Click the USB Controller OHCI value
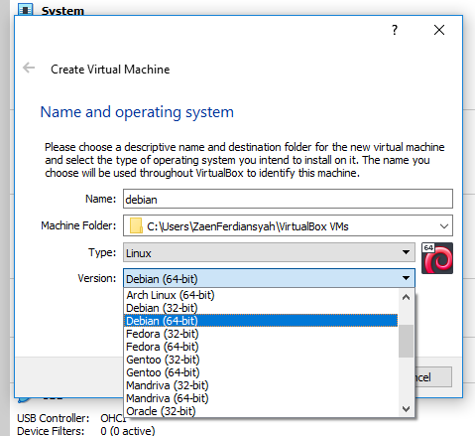This screenshot has height=436, width=475. pyautogui.click(x=113, y=418)
